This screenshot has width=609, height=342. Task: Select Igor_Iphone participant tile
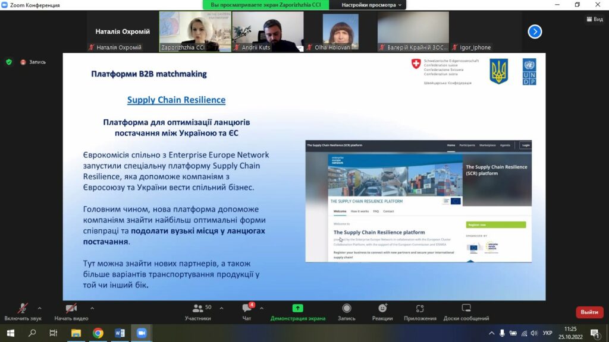tap(485, 31)
